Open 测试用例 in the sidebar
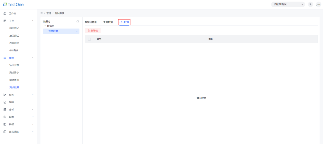 (14, 80)
